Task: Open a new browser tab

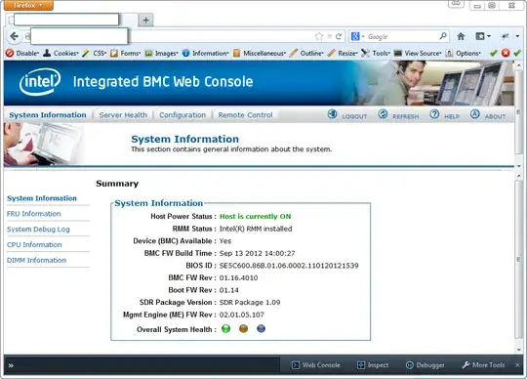Action: (x=145, y=21)
